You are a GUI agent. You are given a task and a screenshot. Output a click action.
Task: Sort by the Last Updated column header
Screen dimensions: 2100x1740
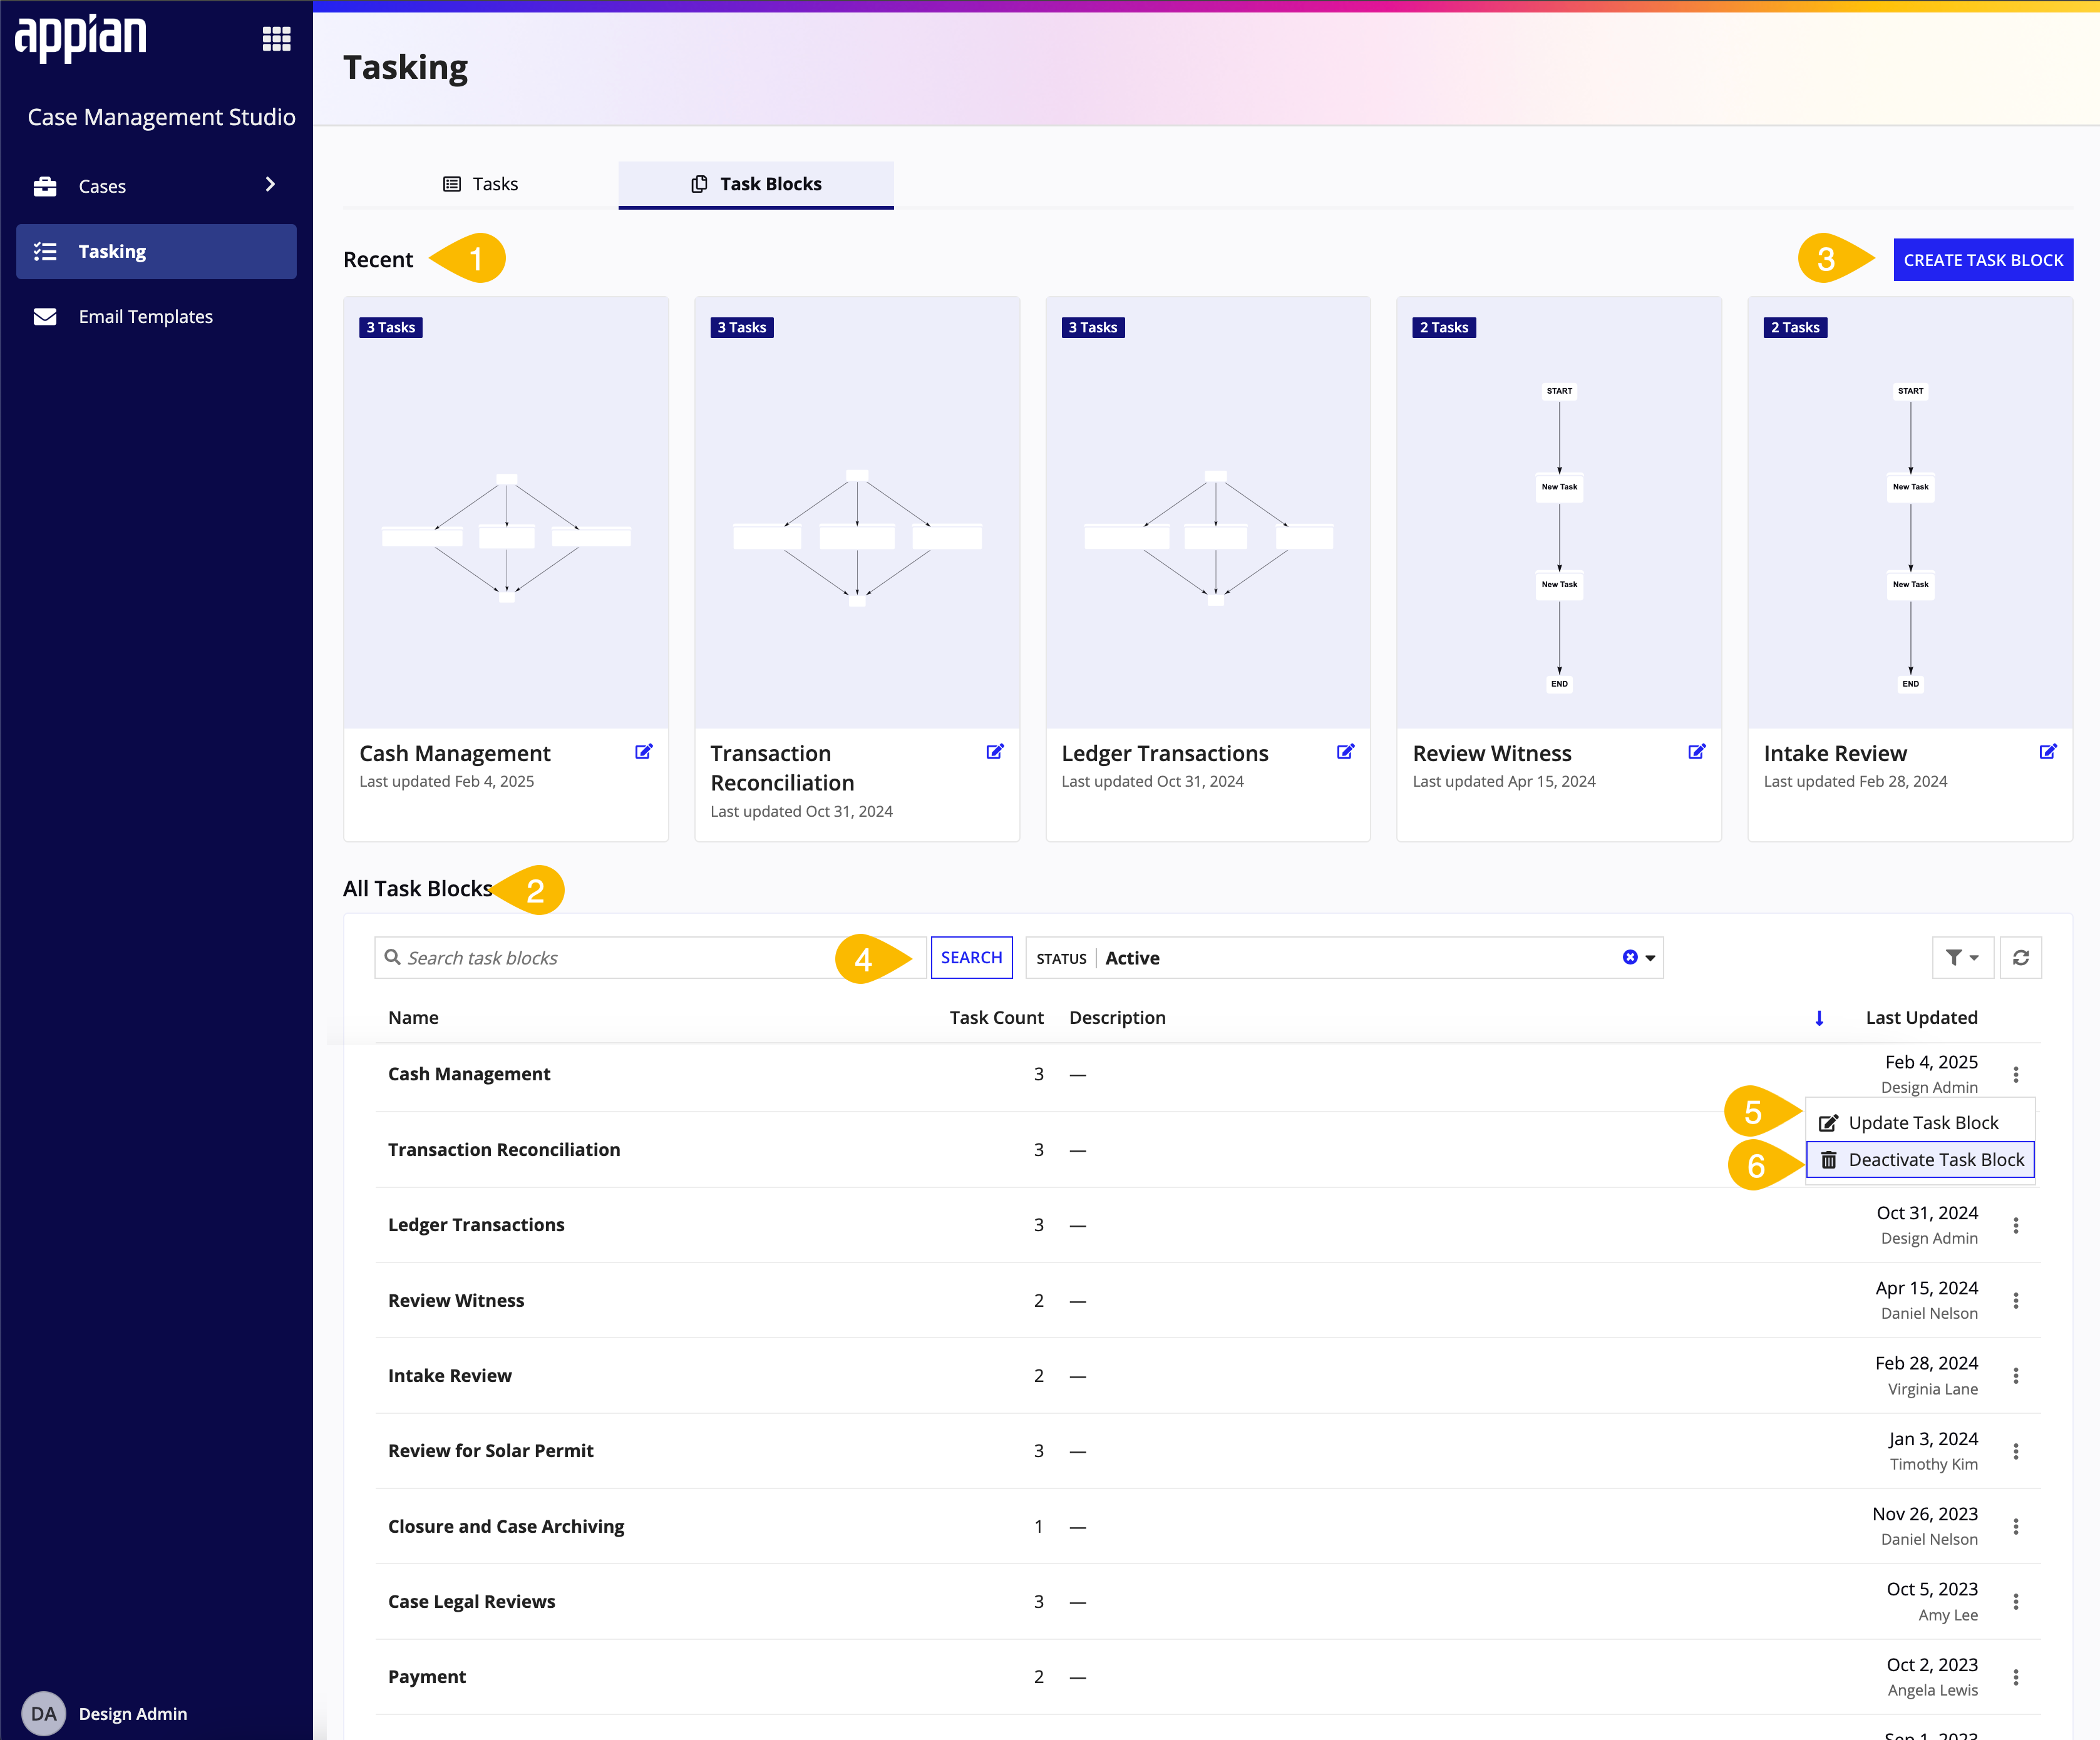[x=1921, y=1018]
